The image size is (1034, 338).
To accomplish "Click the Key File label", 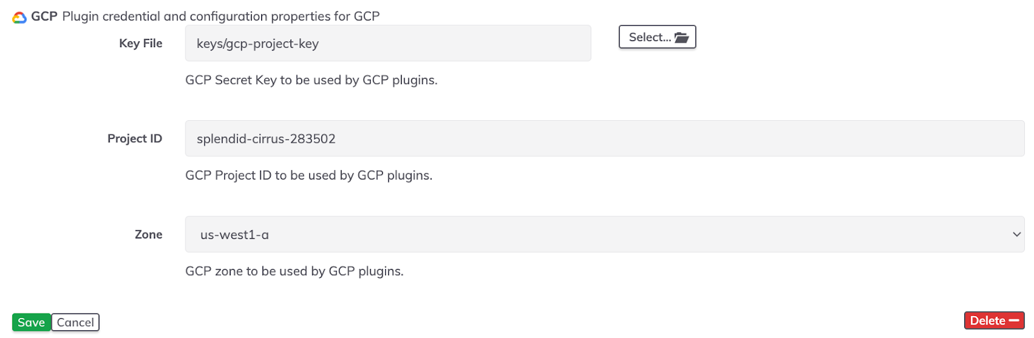I will coord(140,43).
